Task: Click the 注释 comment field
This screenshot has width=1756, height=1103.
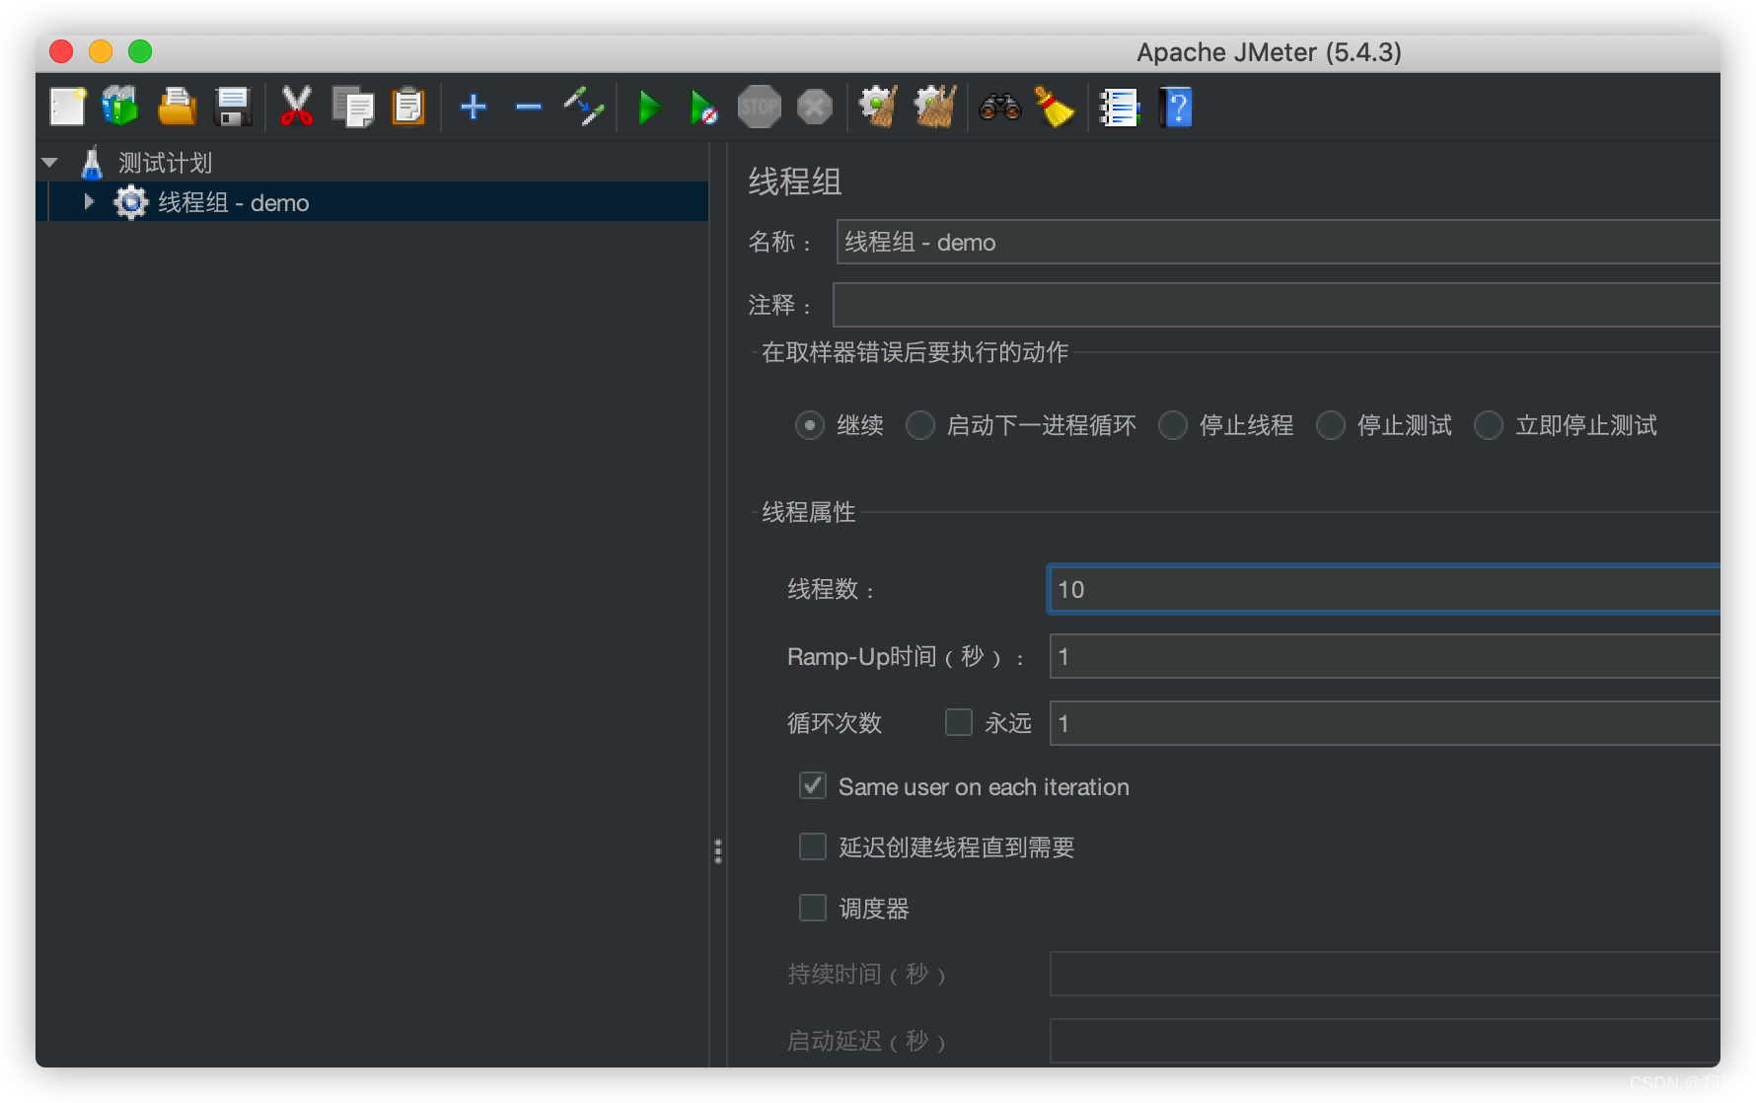Action: 1276,305
